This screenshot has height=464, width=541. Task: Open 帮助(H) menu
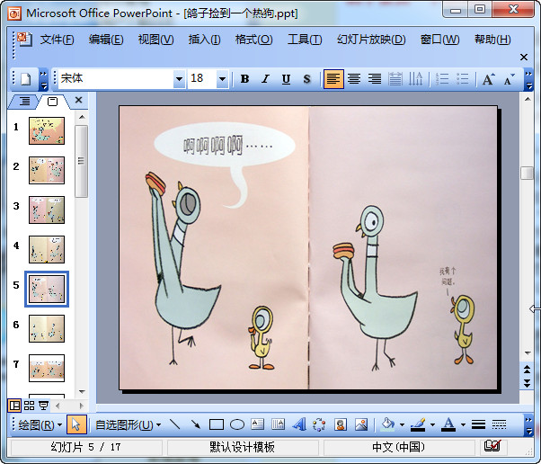click(x=492, y=40)
